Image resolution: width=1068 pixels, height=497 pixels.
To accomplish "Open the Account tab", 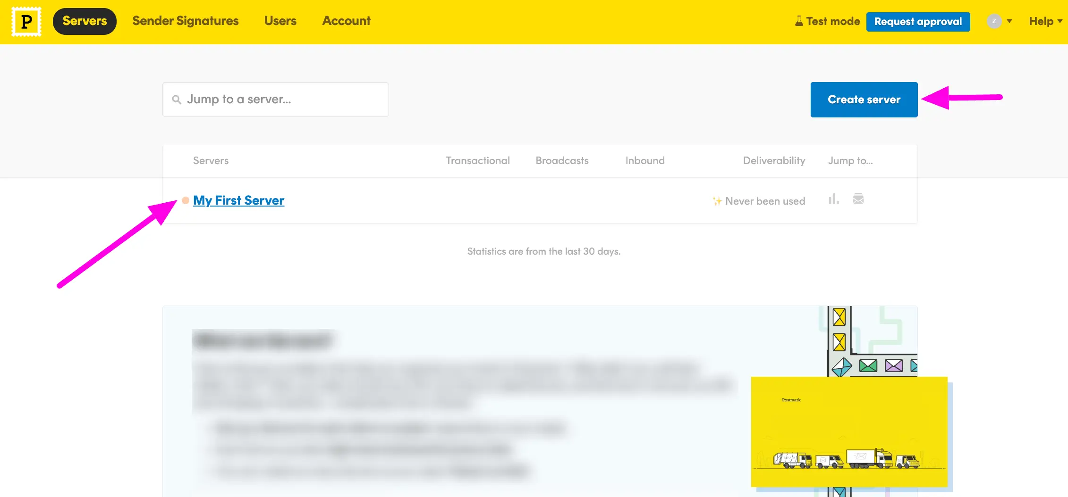I will point(347,21).
